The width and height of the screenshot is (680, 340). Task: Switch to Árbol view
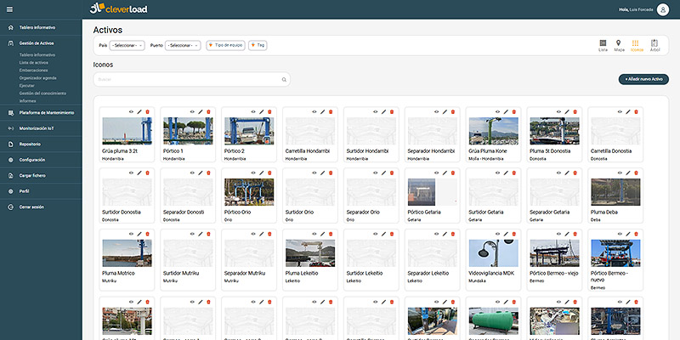click(654, 46)
